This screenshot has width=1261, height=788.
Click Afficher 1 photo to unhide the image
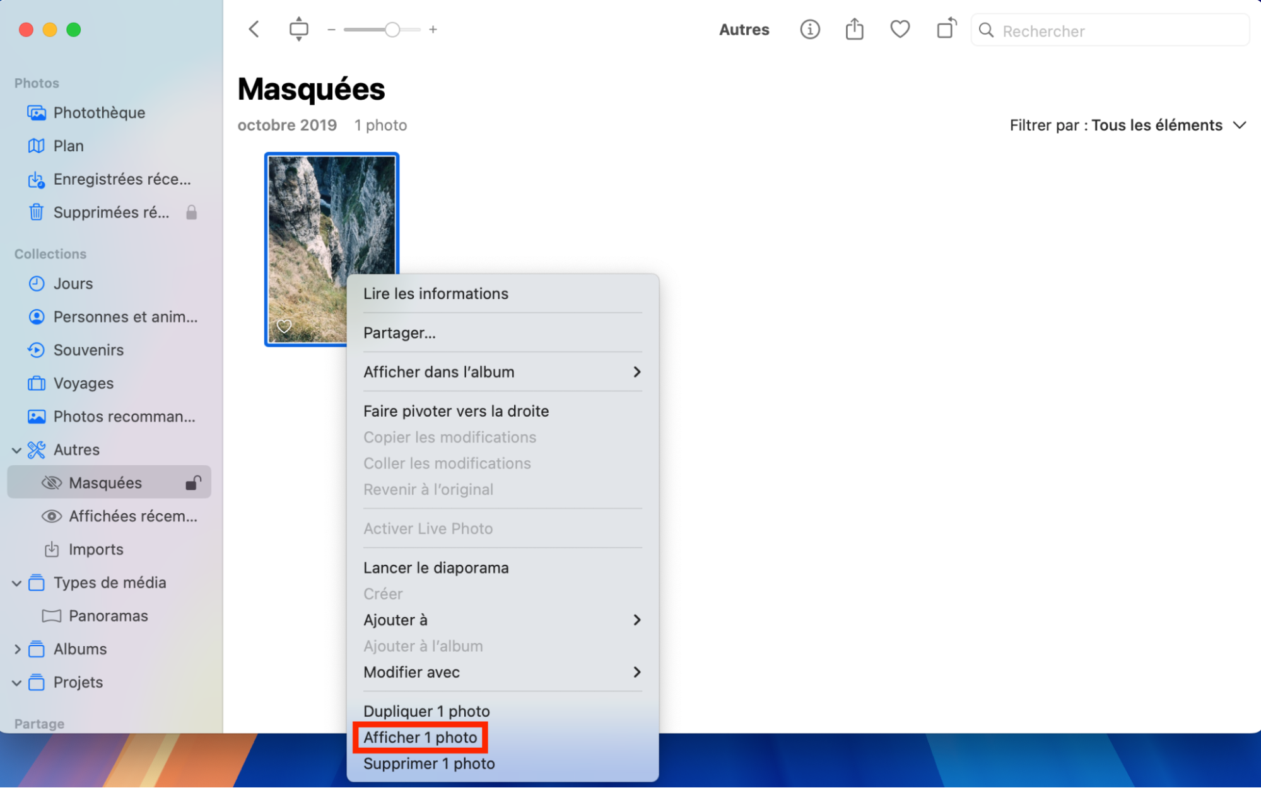pyautogui.click(x=419, y=737)
